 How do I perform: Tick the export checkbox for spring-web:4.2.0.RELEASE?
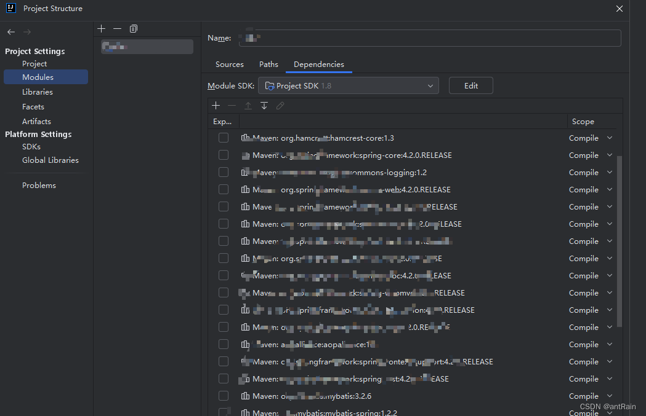[x=224, y=189]
